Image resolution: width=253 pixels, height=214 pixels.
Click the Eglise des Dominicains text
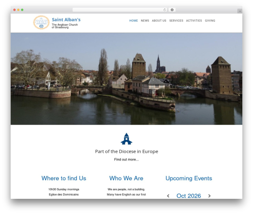[64, 194]
